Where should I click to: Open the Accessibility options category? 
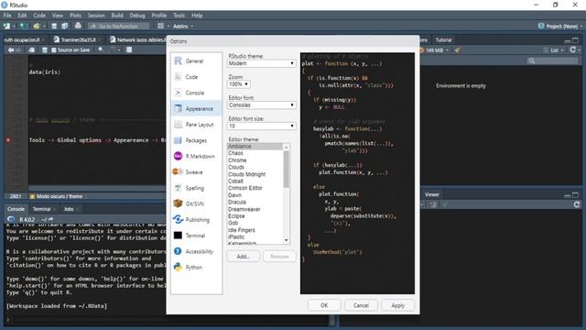coord(196,251)
